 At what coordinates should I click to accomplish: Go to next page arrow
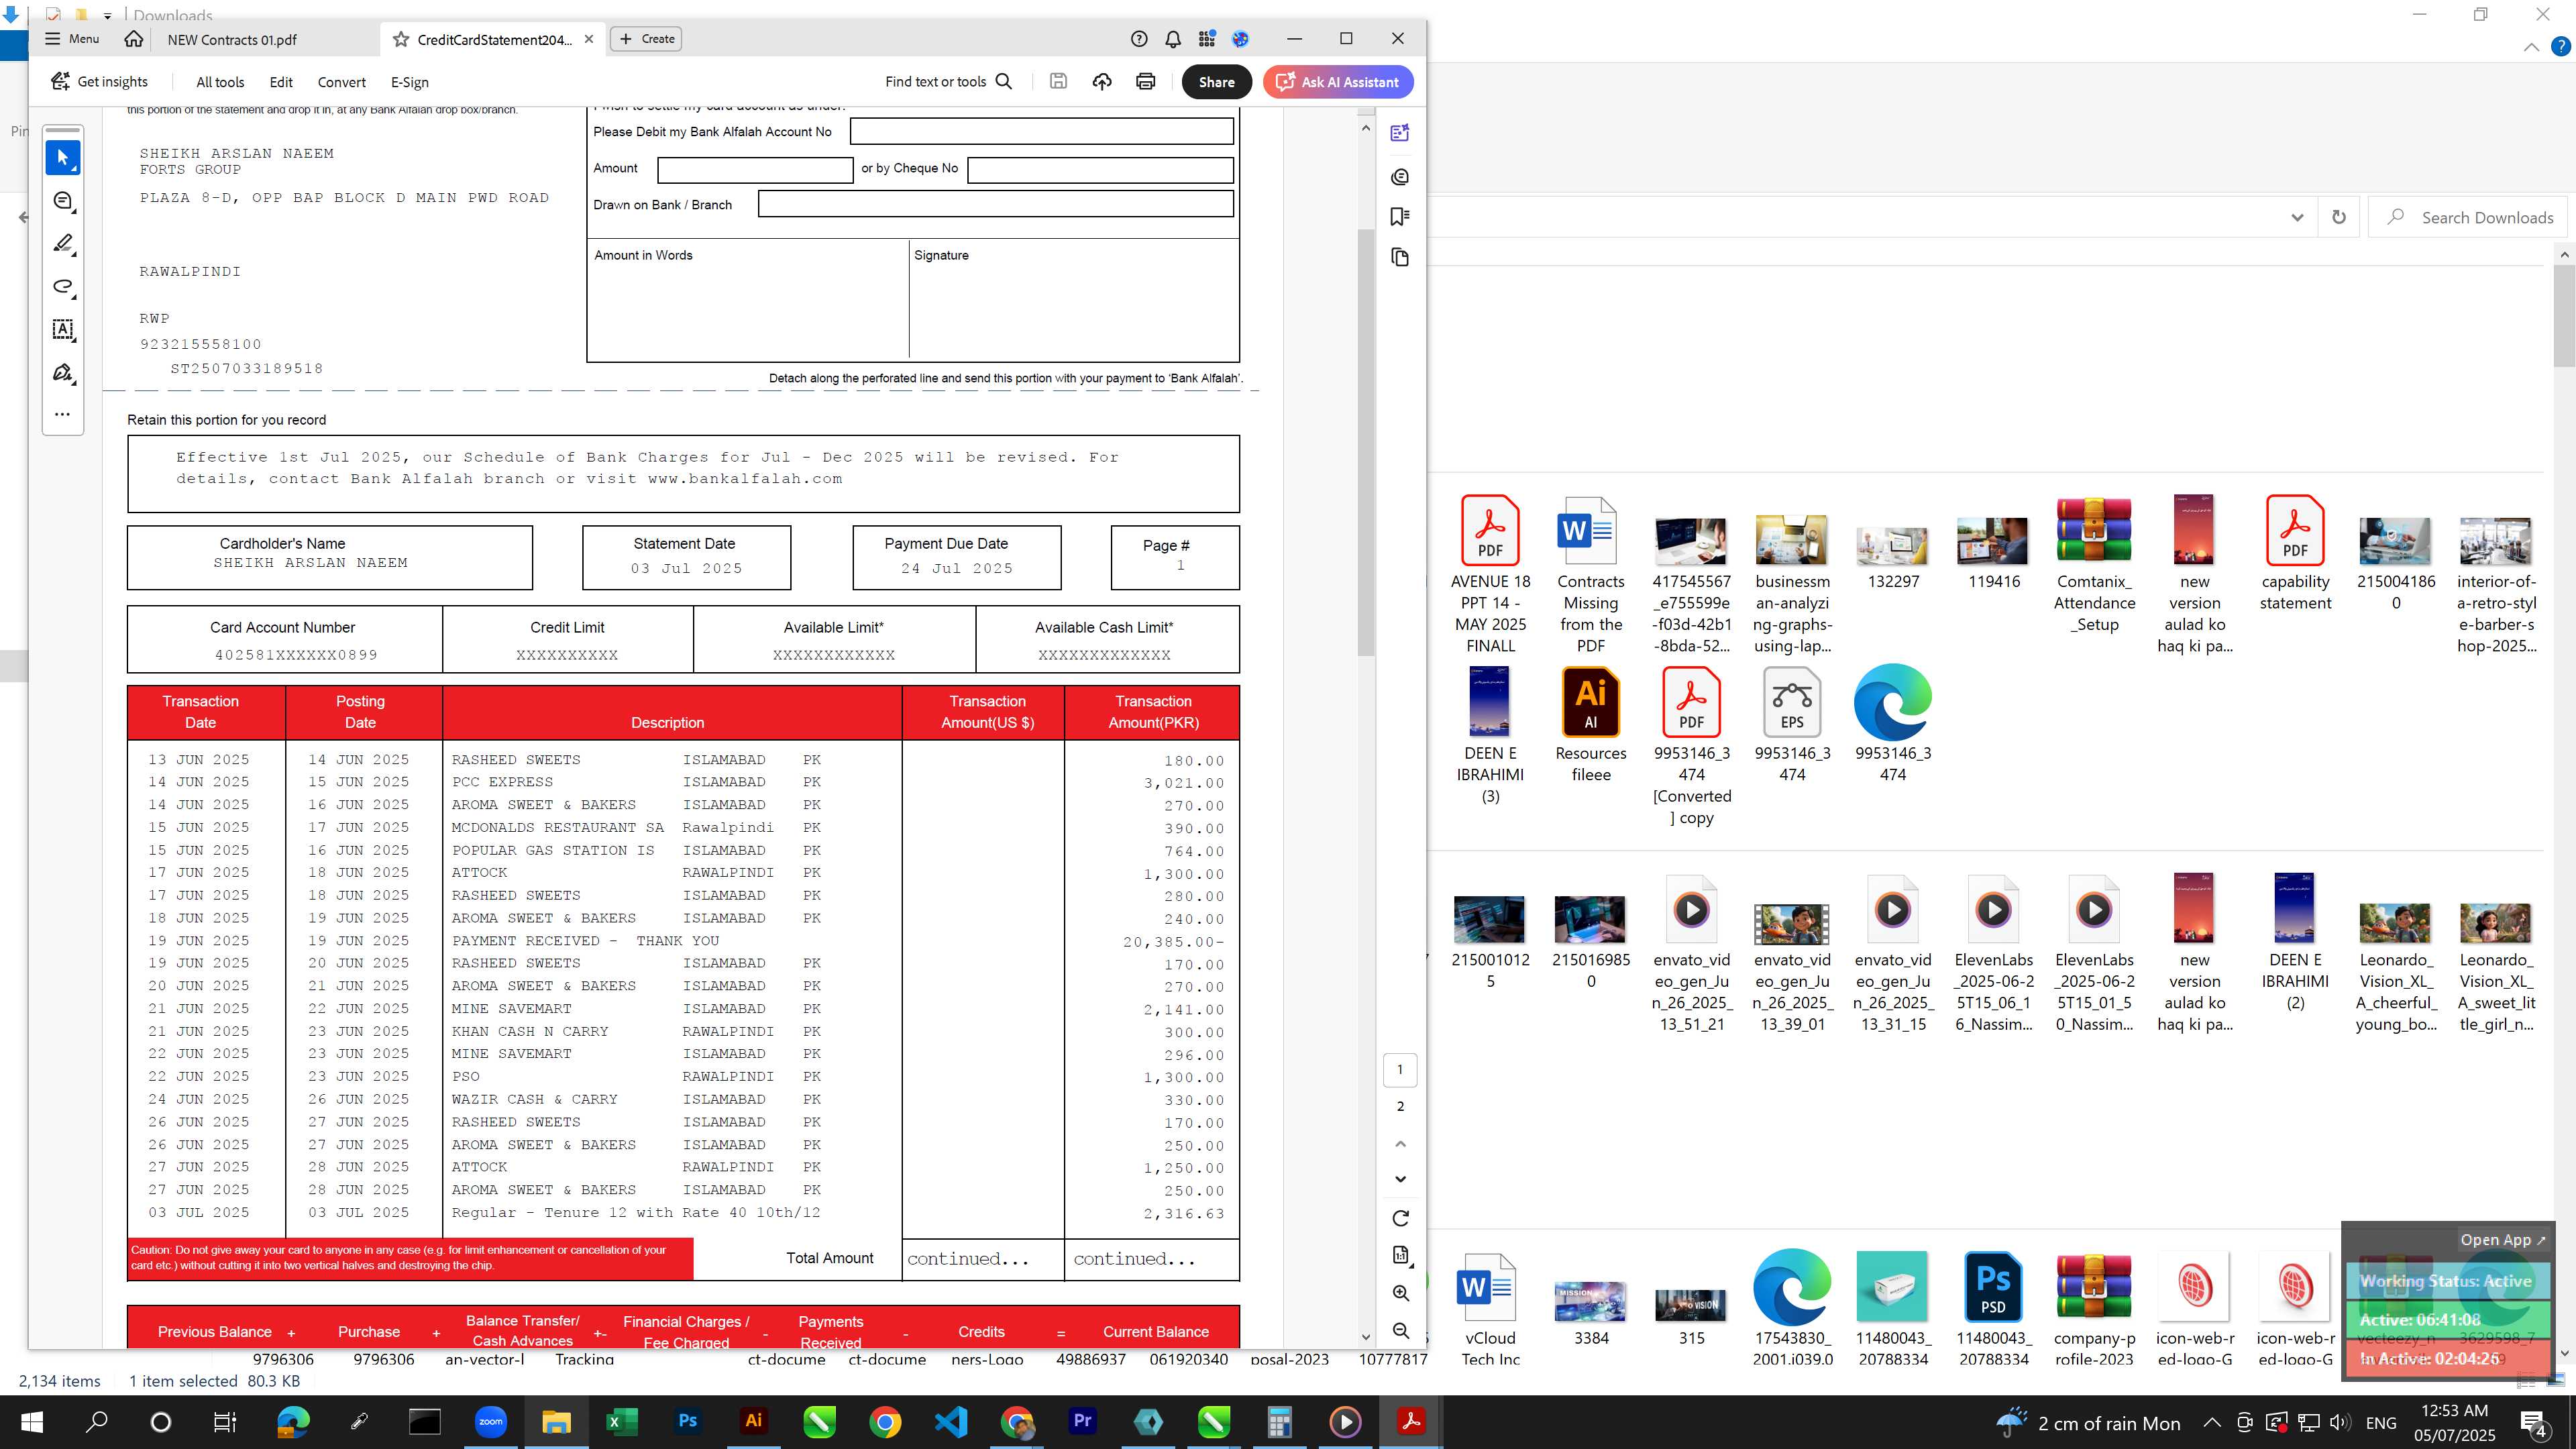click(1400, 1179)
